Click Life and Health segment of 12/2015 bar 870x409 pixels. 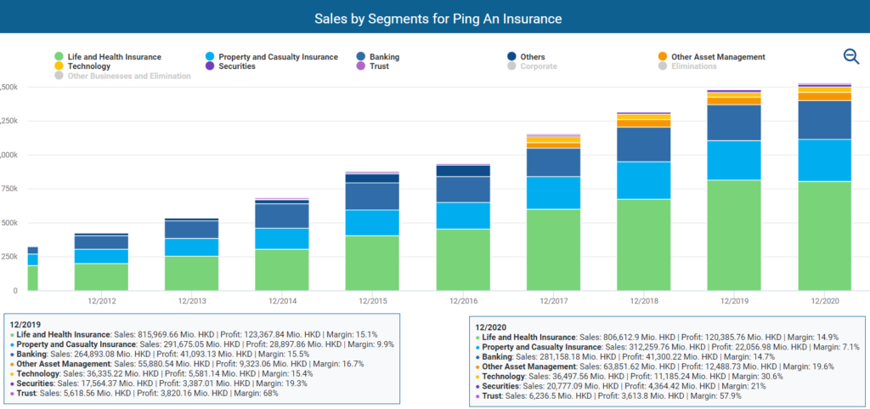tap(372, 263)
